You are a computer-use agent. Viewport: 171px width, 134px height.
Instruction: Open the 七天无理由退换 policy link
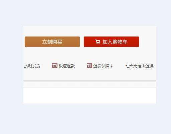click(140, 66)
